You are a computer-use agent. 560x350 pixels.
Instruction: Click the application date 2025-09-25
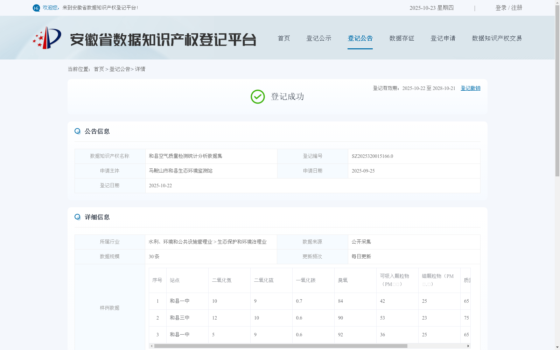[x=363, y=171]
